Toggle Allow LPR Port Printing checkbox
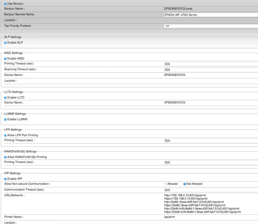This screenshot has width=258, height=224. click(x=6, y=135)
